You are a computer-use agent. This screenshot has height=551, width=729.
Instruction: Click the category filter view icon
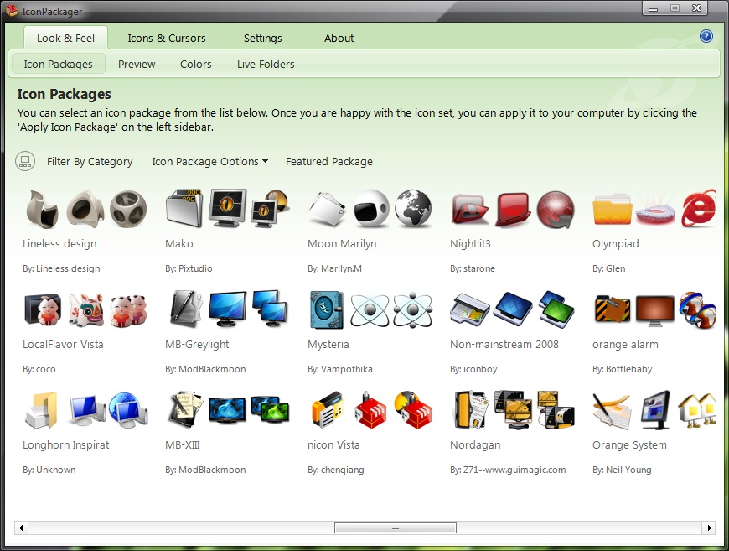25,162
